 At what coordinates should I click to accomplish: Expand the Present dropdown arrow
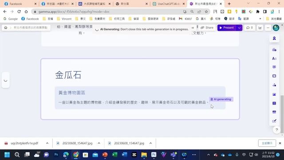239,28
